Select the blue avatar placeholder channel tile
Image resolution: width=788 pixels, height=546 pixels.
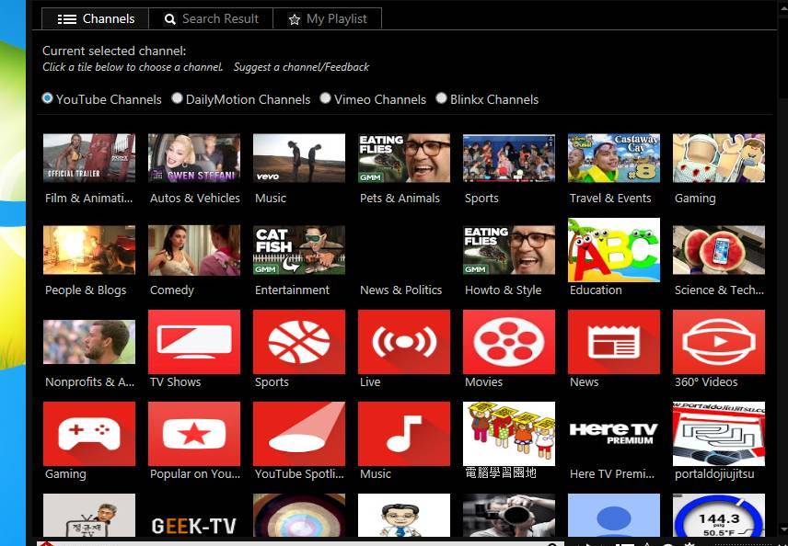tap(614, 516)
